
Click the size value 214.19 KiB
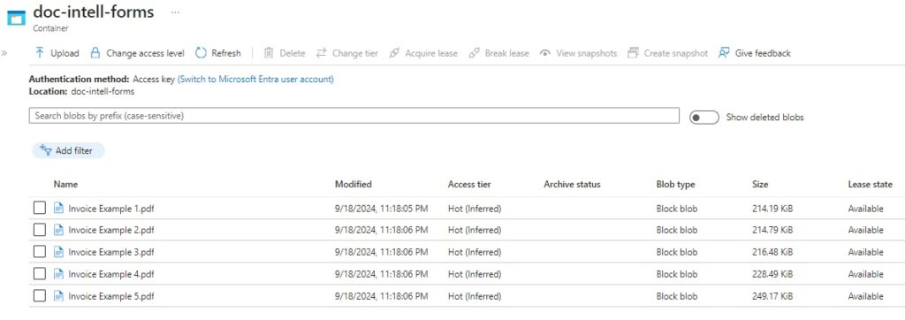[x=772, y=209]
